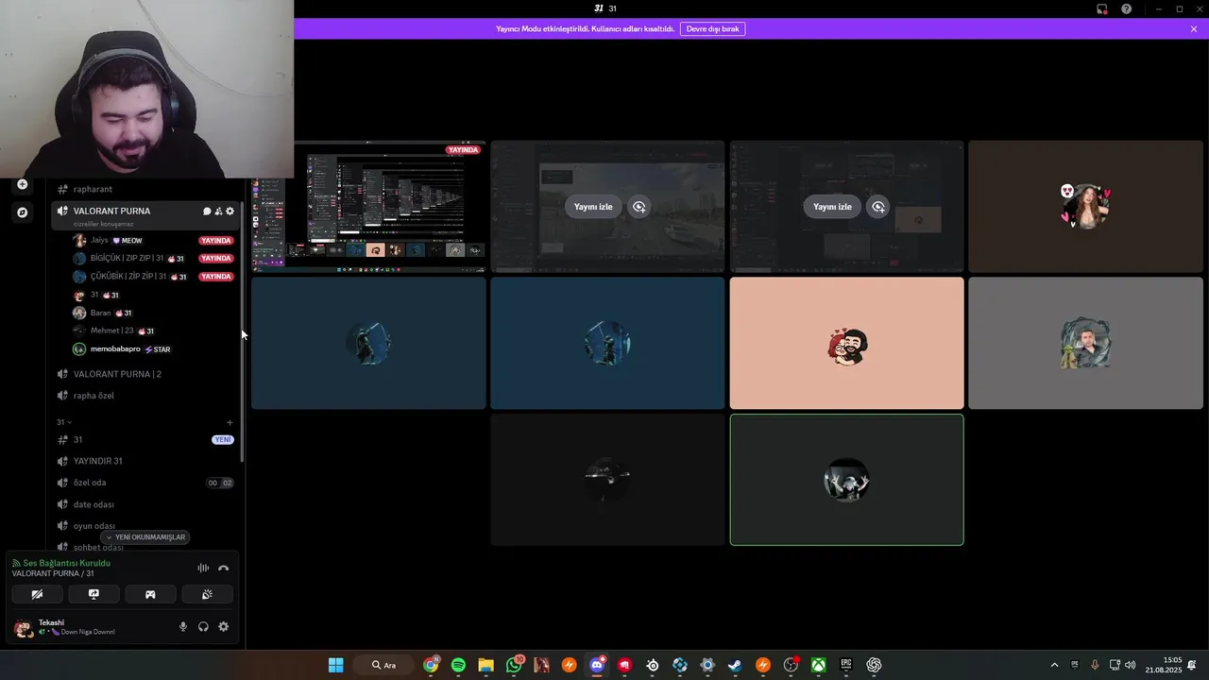Pop out the first watch-stream tile
The image size is (1209, 680).
pos(639,207)
